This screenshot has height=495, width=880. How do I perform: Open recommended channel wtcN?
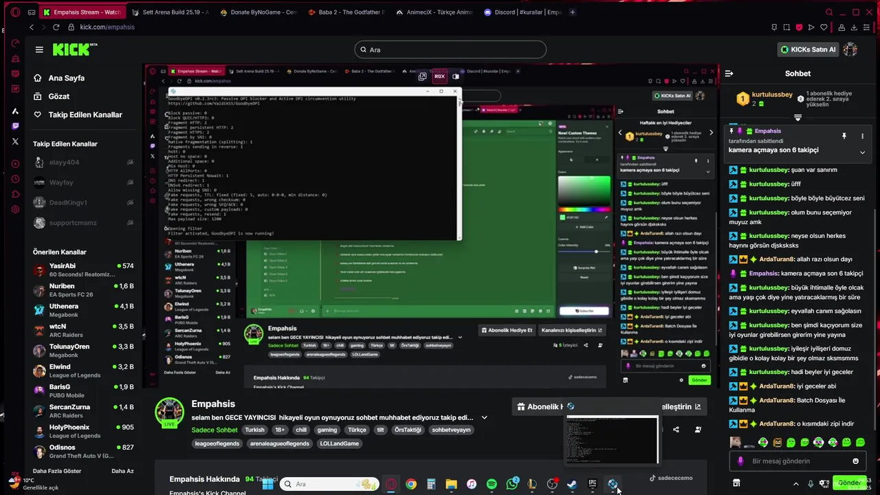[x=83, y=330]
